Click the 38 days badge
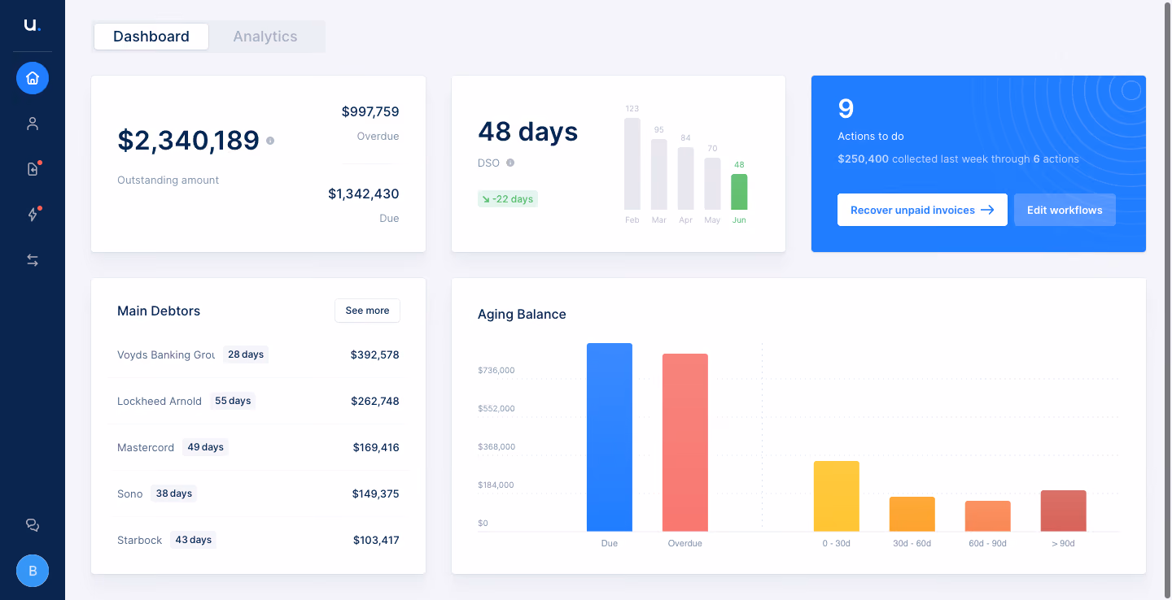Screen dimensions: 1172x600 pos(174,493)
